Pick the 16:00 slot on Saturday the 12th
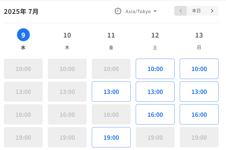 (155, 114)
